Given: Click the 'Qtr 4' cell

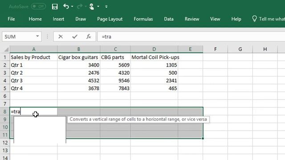Looking at the screenshot, I should 34,88.
